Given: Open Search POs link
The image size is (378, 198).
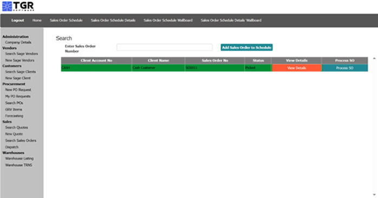Looking at the screenshot, I should coord(14,103).
